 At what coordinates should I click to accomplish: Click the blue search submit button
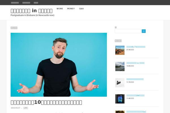pyautogui.click(x=144, y=31)
